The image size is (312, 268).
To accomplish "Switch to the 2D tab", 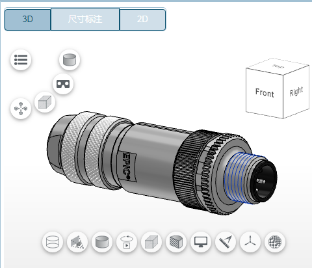I will point(142,19).
